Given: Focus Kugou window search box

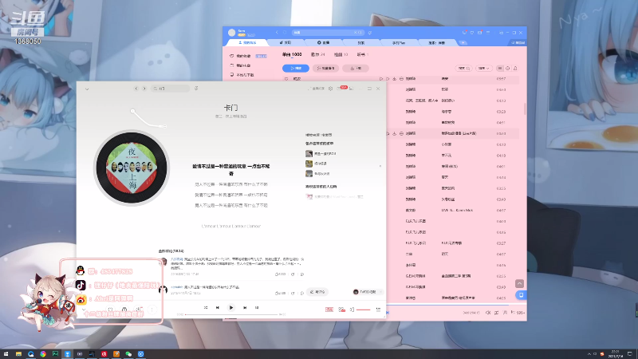Looking at the screenshot, I should [328, 33].
